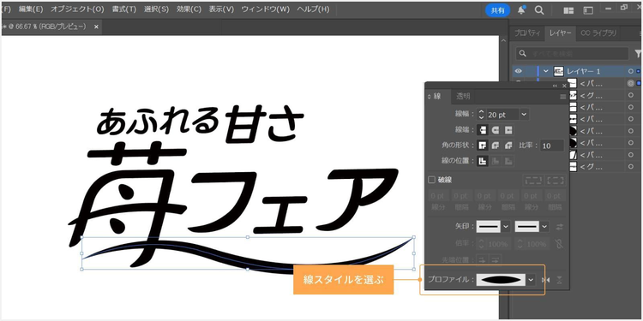Click the 20 pt stroke width field

502,114
